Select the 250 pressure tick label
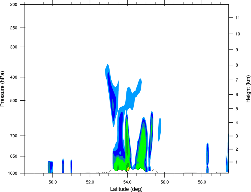This screenshot has width=251, height=192. tap(14, 28)
